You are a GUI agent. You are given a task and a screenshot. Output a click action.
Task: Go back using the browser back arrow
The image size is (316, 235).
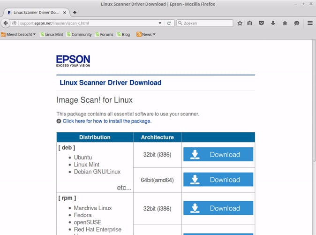pyautogui.click(x=6, y=23)
